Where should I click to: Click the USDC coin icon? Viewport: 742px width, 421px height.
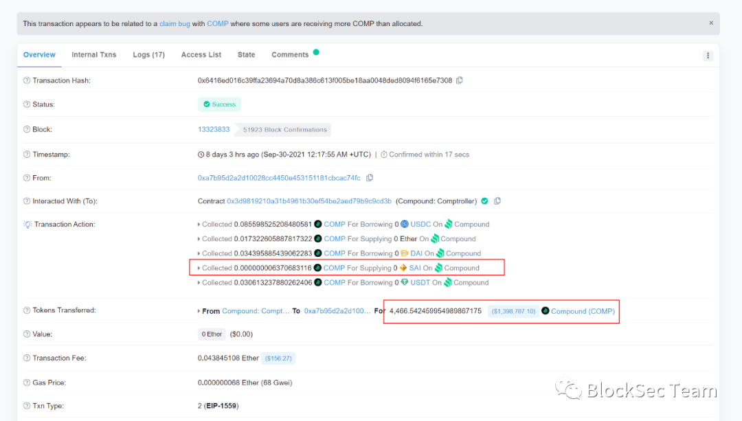(405, 224)
